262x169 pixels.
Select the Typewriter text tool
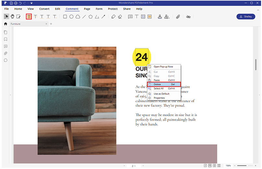(x=137, y=17)
